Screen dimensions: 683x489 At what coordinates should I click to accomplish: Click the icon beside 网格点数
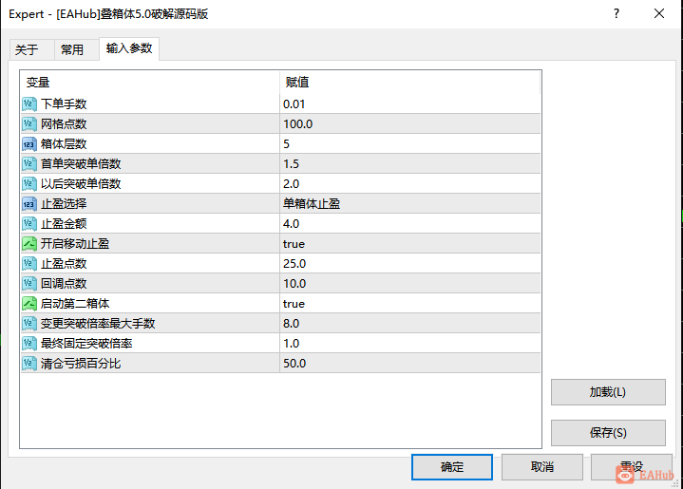click(x=29, y=124)
